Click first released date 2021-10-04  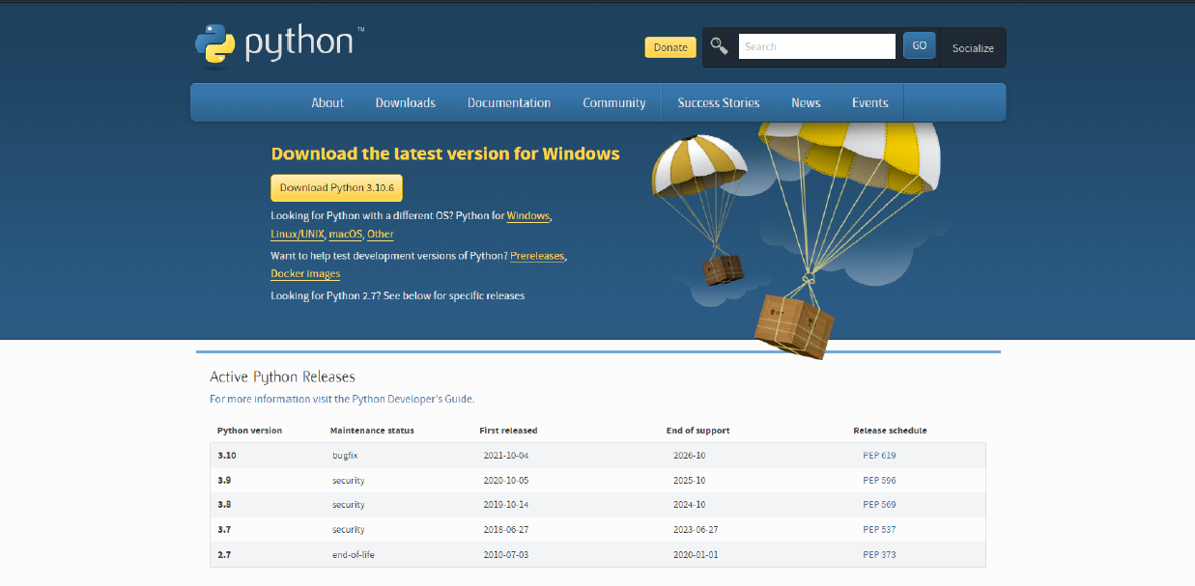pos(506,456)
